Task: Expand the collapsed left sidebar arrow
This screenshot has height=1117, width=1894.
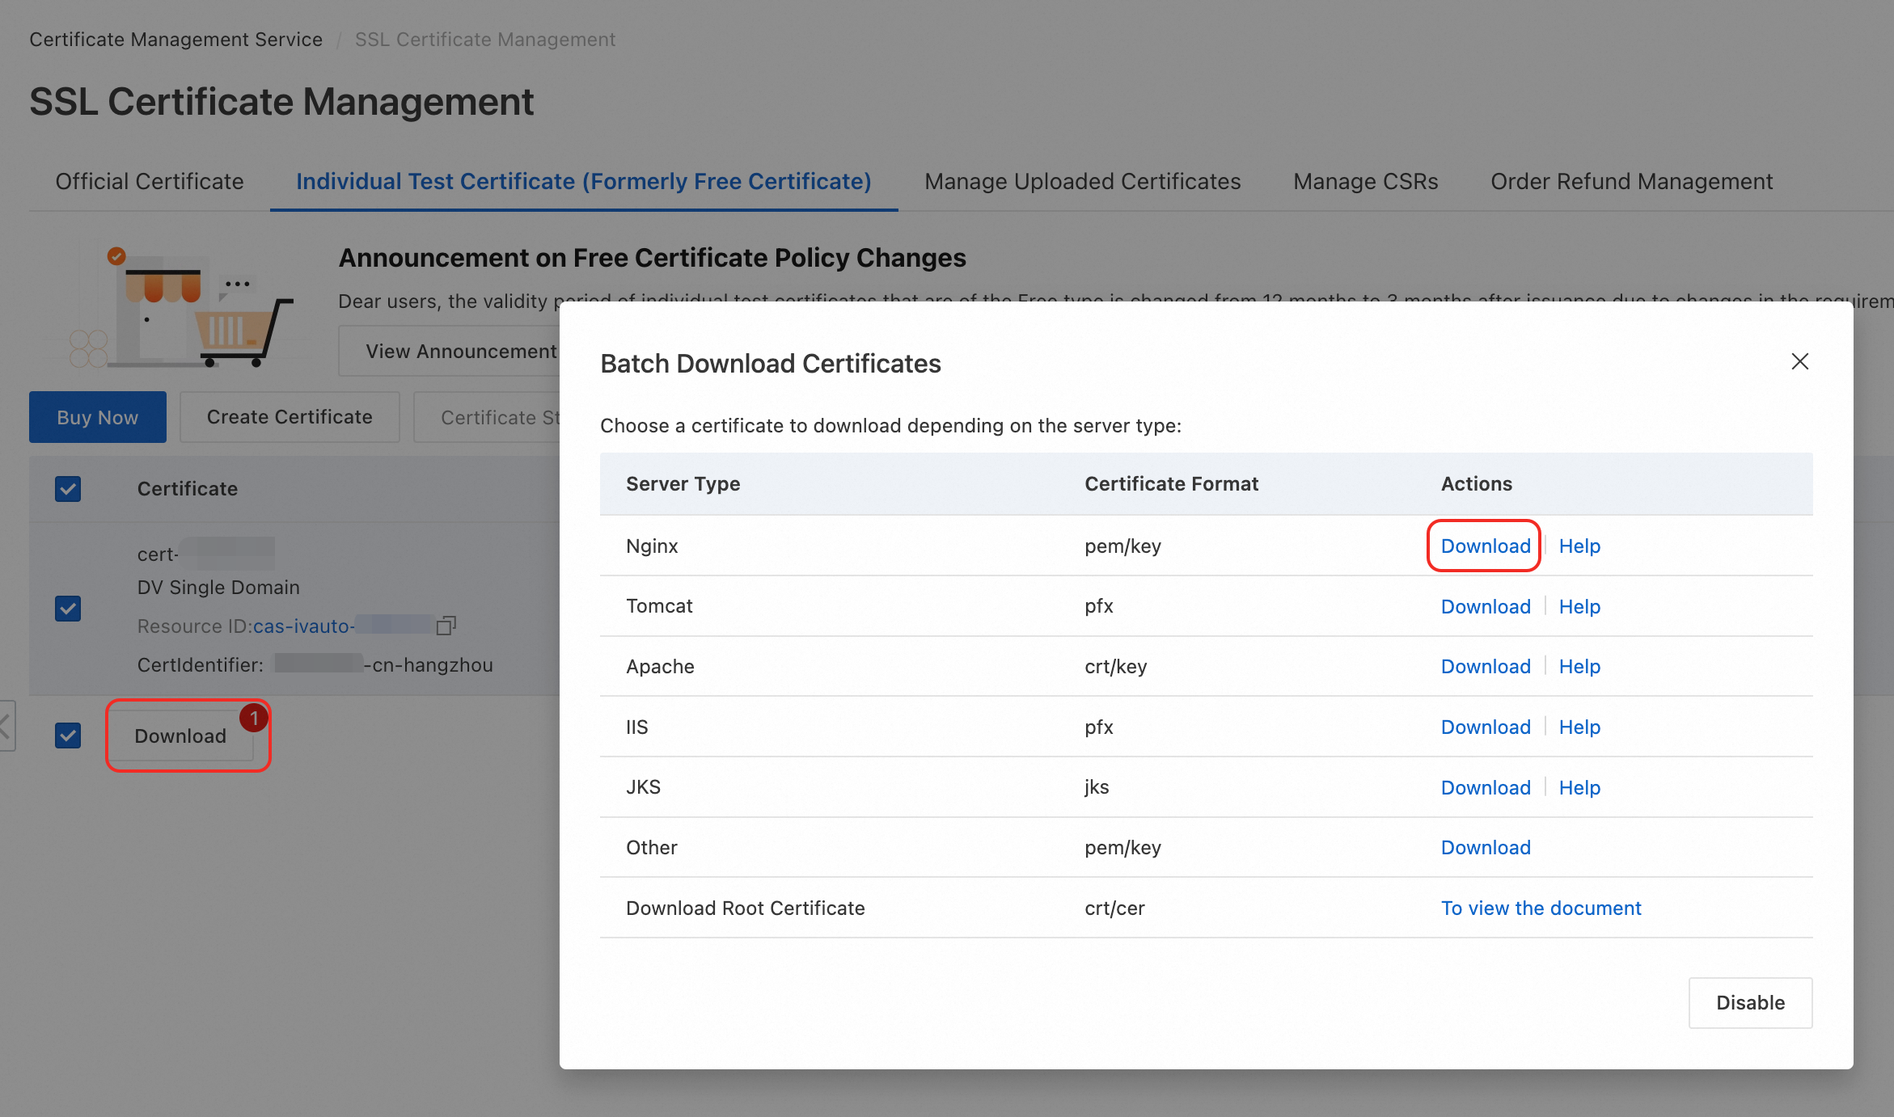Action: [x=6, y=725]
